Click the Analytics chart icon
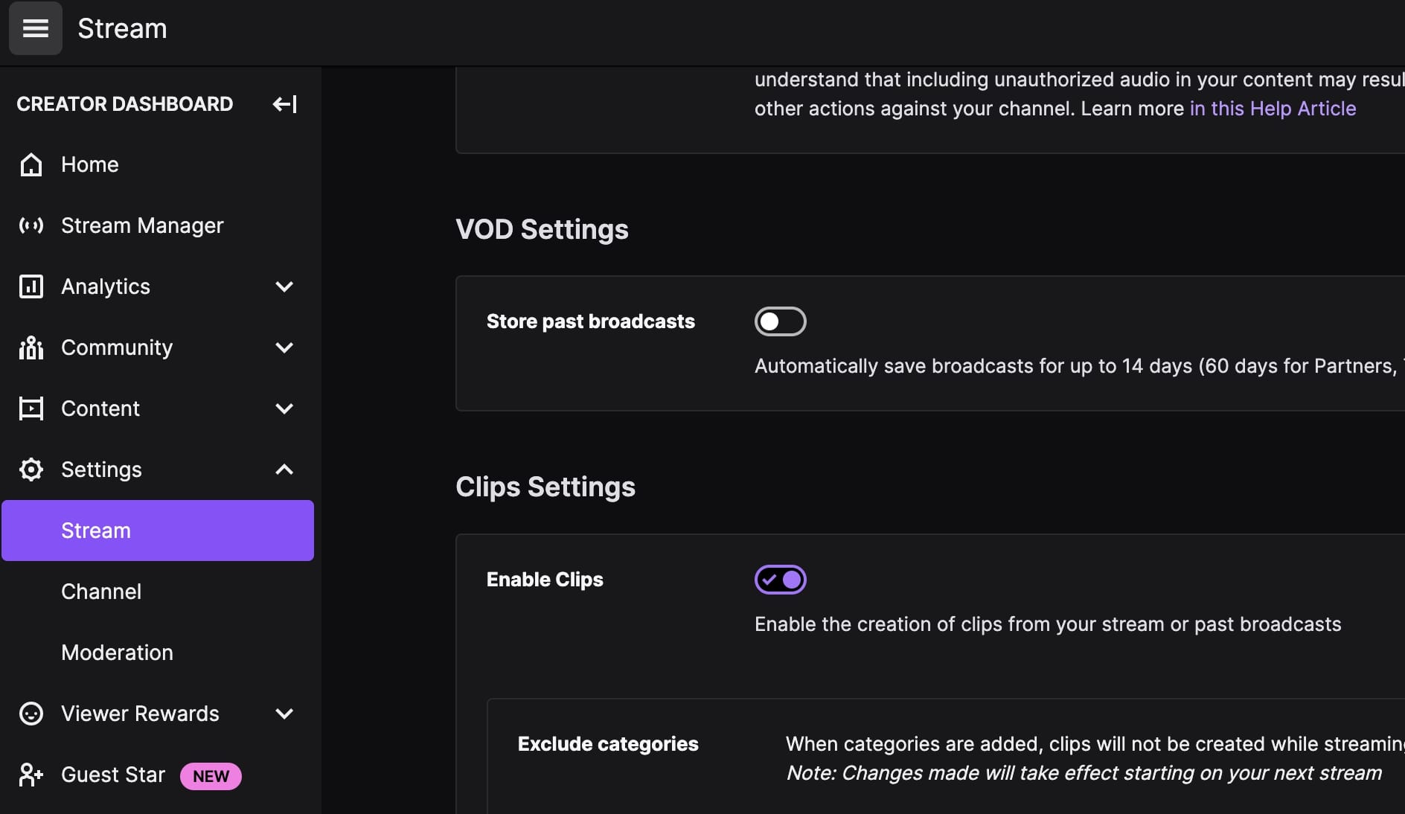Screen dimensions: 1405x814 [31, 286]
